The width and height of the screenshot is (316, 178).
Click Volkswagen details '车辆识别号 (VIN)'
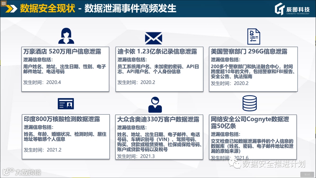pos(150,139)
